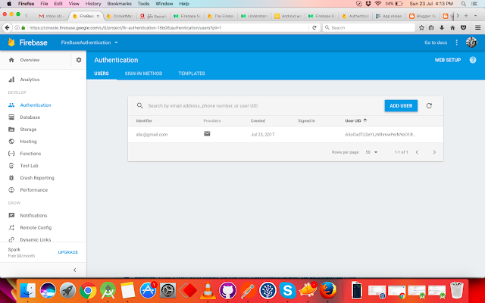485x303 pixels.
Task: Click the Go to docs link
Action: (x=436, y=42)
